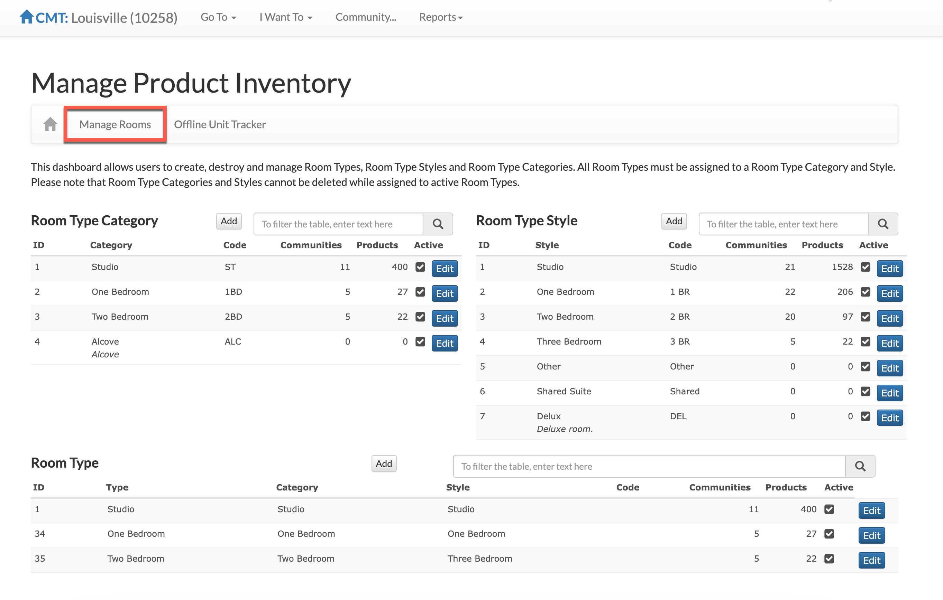Edit the Three Bedroom style row

889,343
